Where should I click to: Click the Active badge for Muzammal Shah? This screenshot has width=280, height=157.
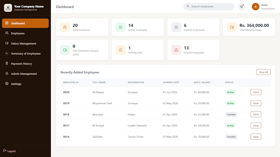coord(230,103)
